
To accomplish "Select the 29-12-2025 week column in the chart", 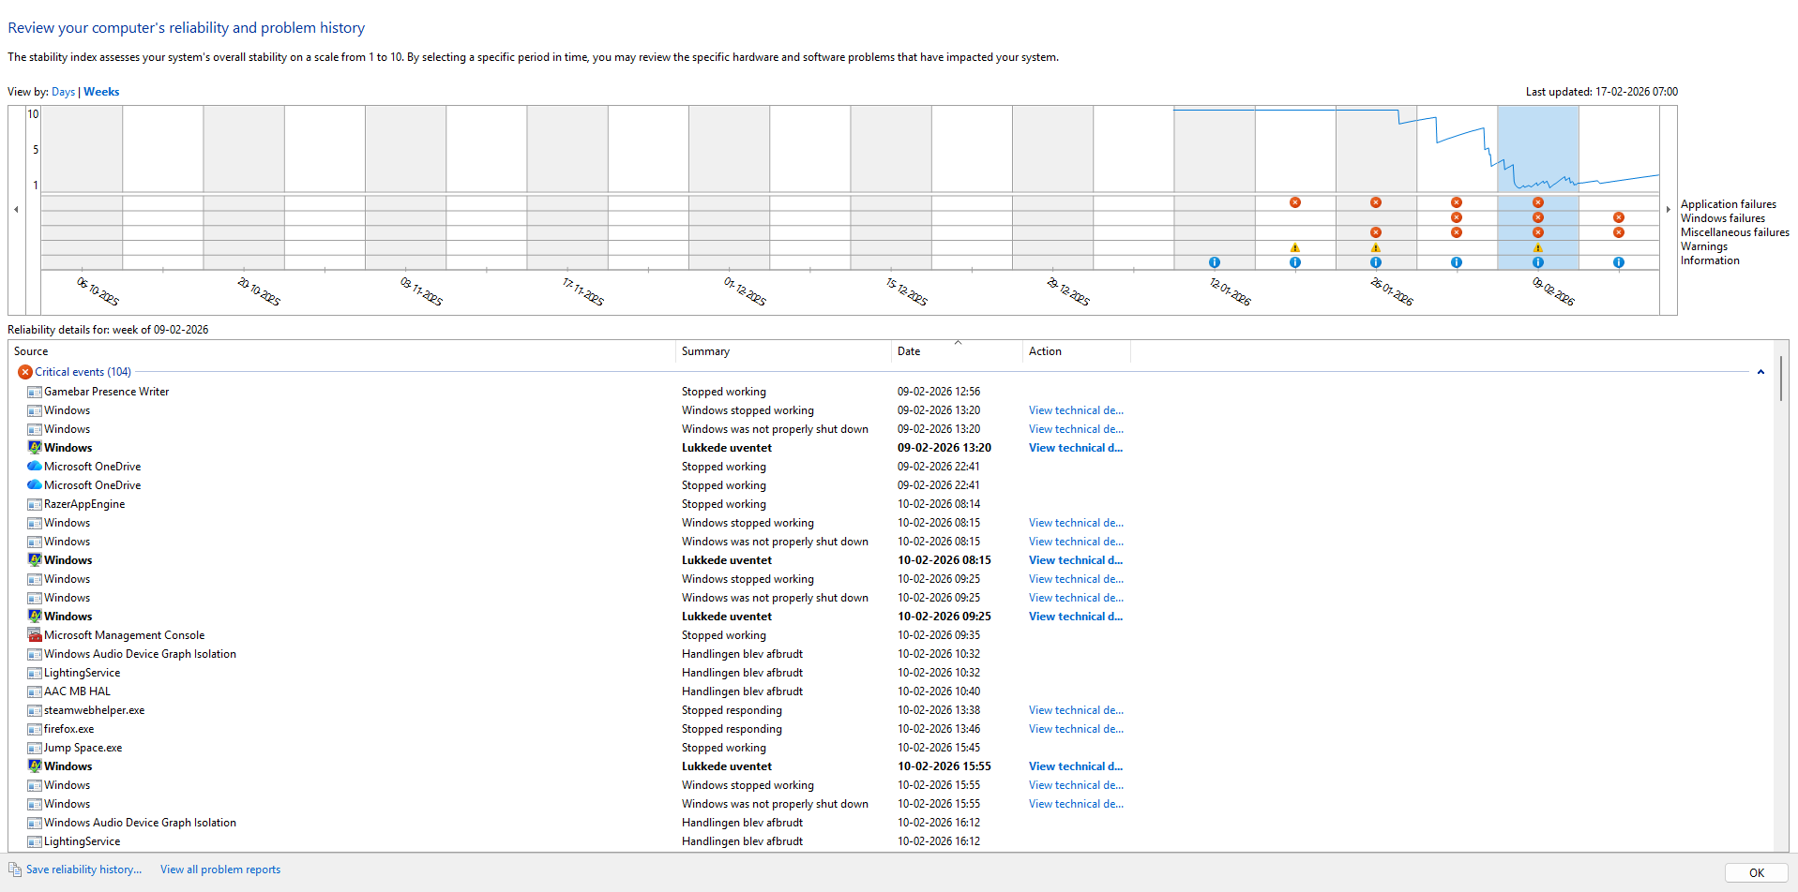I will click(1052, 187).
